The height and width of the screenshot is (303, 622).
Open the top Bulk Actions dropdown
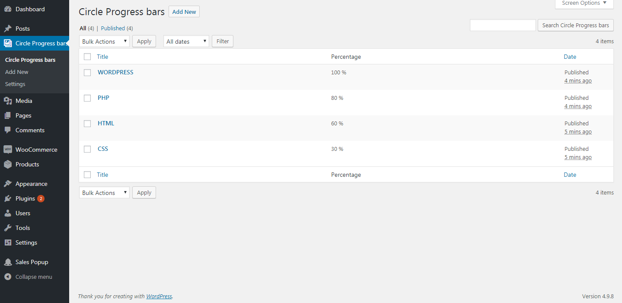[x=104, y=41]
